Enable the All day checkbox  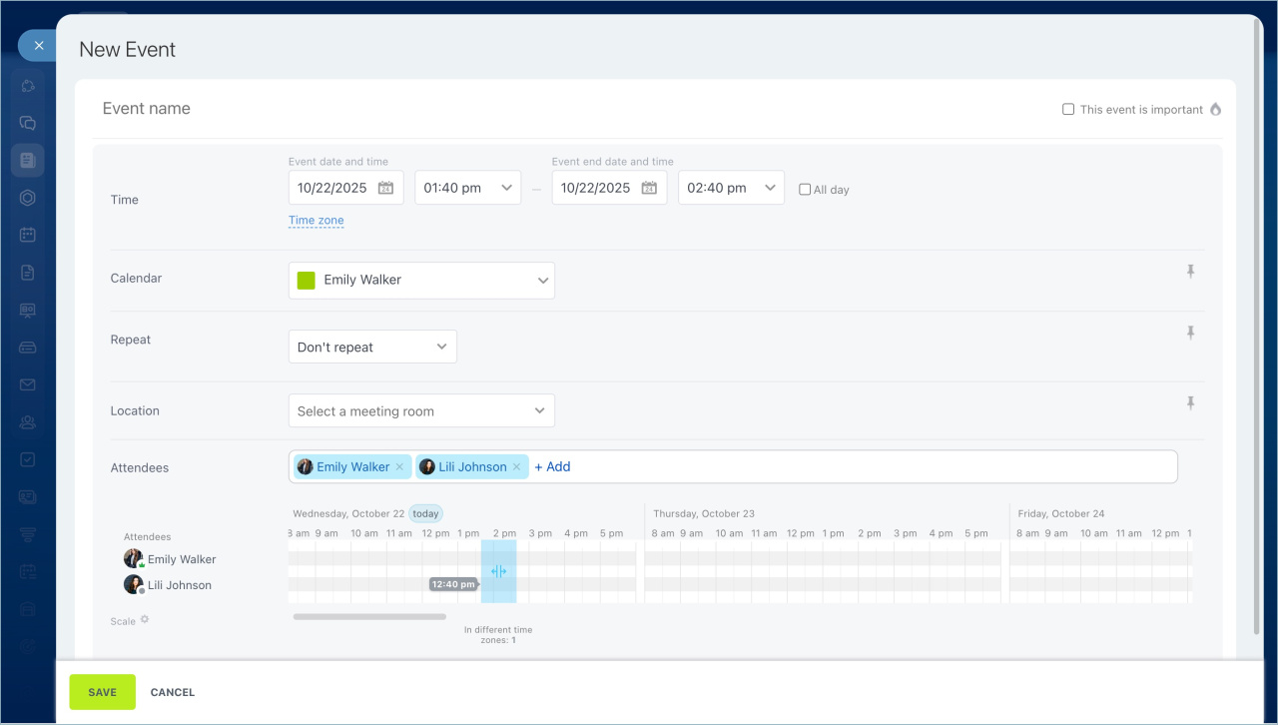[x=805, y=190]
